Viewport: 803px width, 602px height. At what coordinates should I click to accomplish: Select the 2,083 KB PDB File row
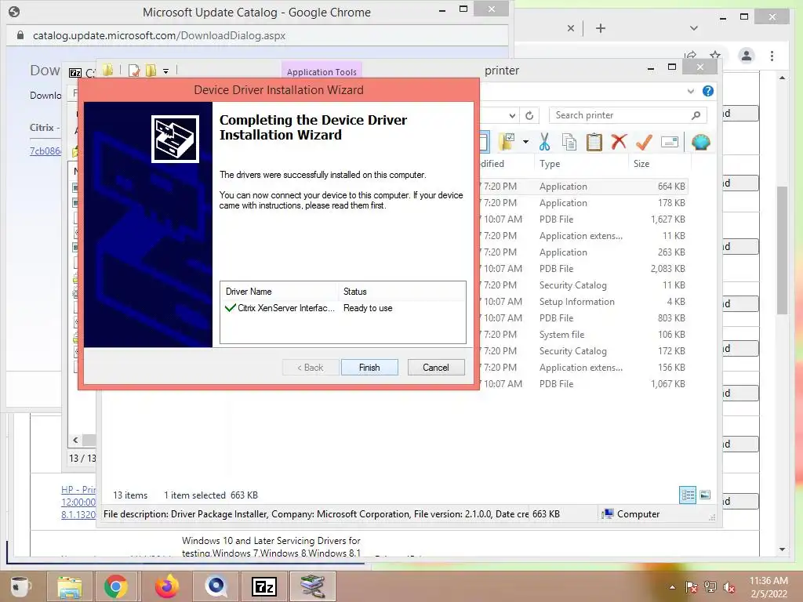pyautogui.click(x=583, y=269)
